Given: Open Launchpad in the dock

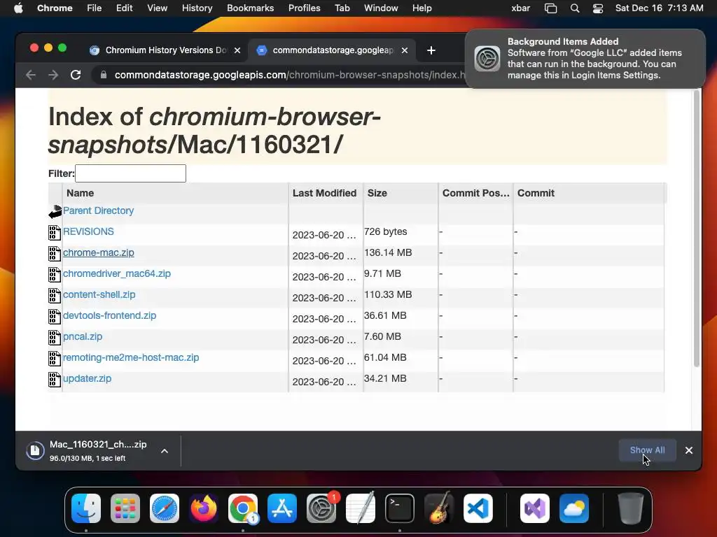Looking at the screenshot, I should pyautogui.click(x=125, y=508).
